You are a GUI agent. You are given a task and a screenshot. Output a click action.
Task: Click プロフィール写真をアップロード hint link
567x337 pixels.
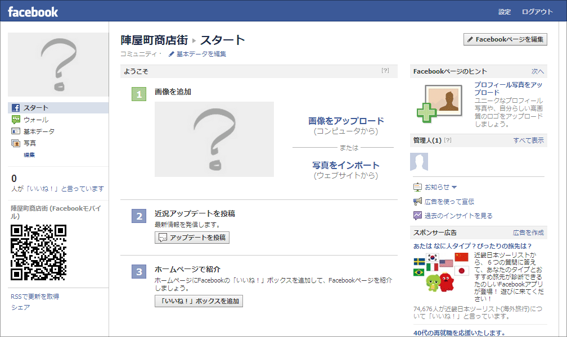click(x=508, y=89)
